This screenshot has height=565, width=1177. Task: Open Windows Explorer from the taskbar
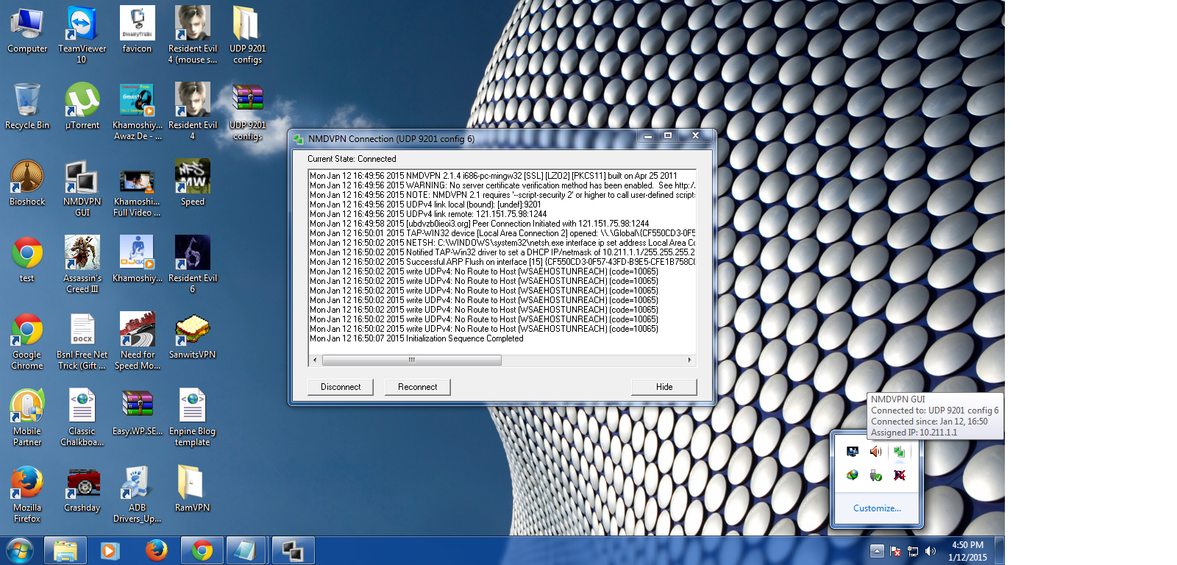point(65,551)
